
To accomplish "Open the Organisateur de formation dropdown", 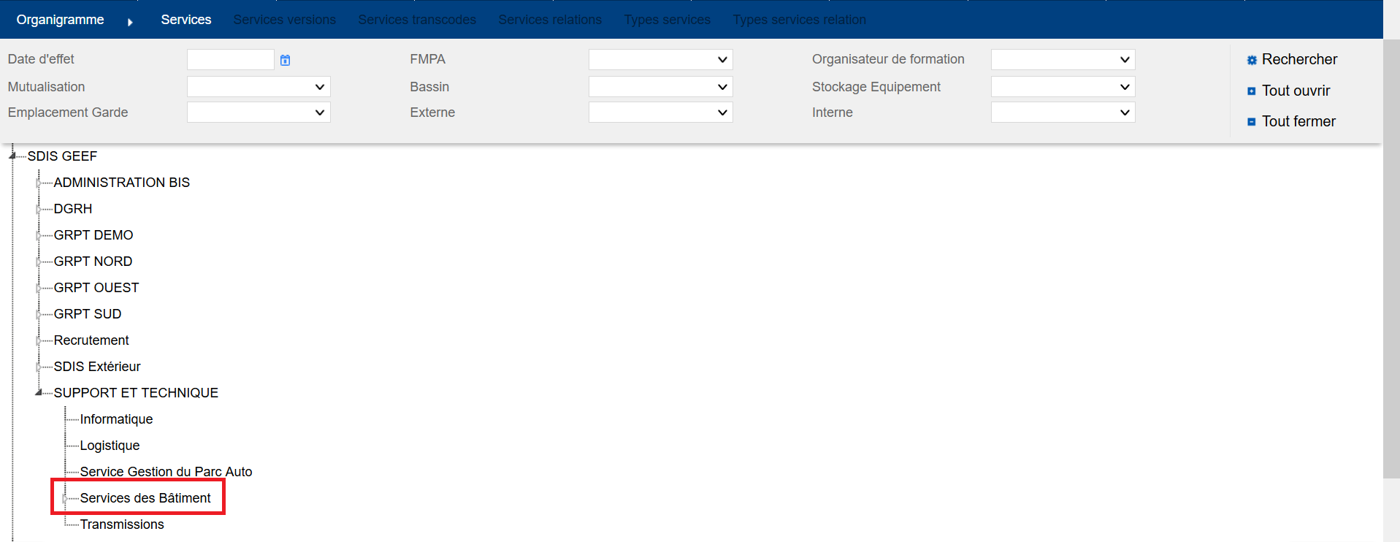I will point(1062,60).
